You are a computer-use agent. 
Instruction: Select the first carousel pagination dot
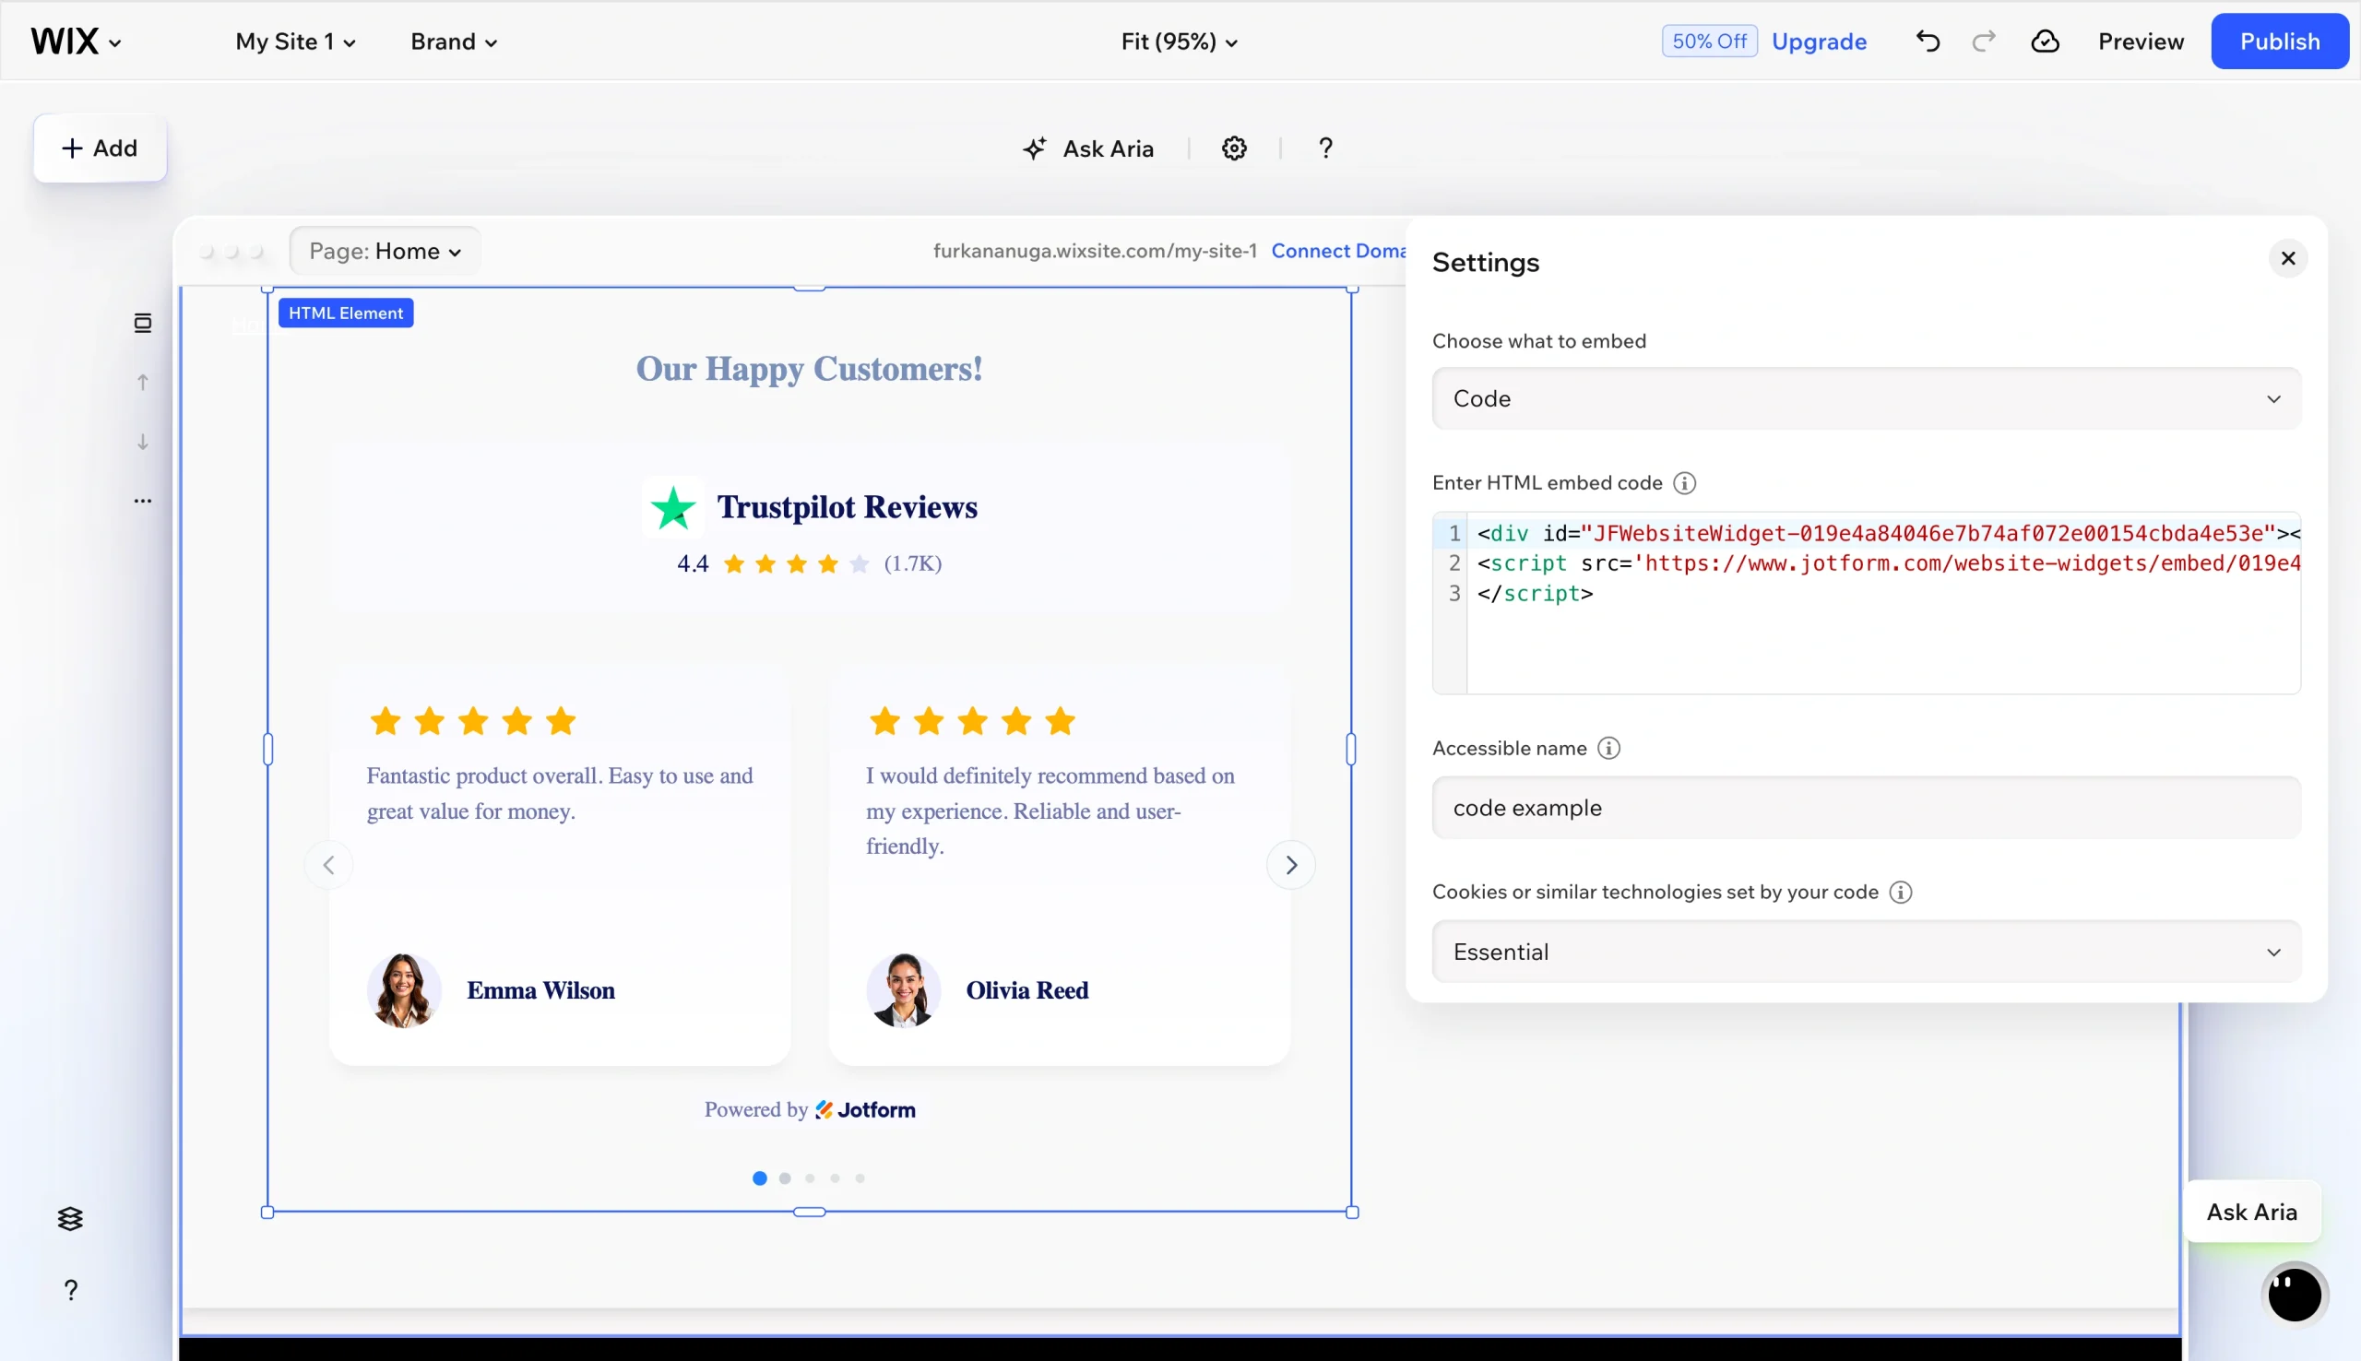coord(759,1178)
